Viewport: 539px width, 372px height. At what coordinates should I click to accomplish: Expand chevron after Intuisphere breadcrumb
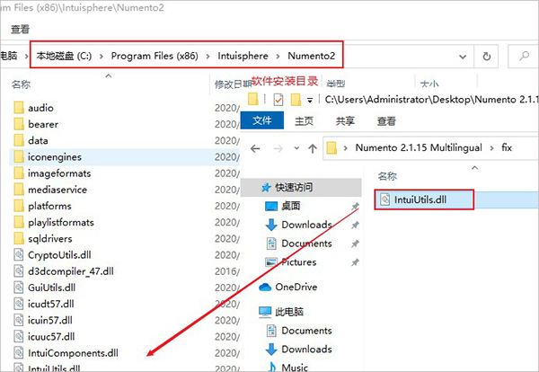point(278,57)
